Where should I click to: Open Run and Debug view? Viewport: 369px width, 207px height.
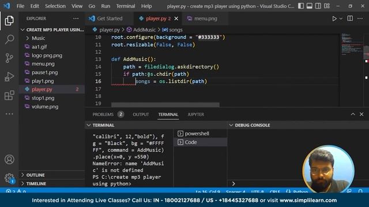[9, 76]
